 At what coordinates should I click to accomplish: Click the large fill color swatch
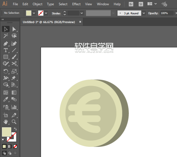pos(6,132)
